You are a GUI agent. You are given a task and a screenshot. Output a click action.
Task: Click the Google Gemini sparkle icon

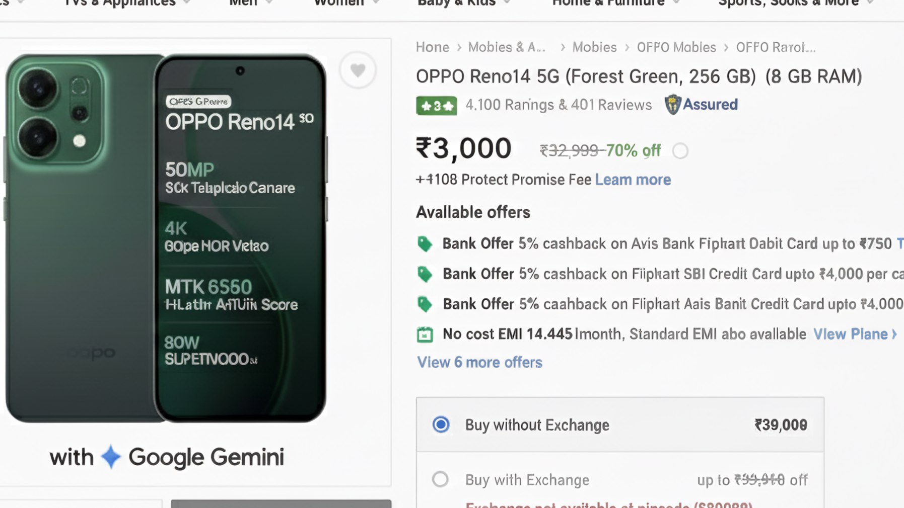[111, 457]
